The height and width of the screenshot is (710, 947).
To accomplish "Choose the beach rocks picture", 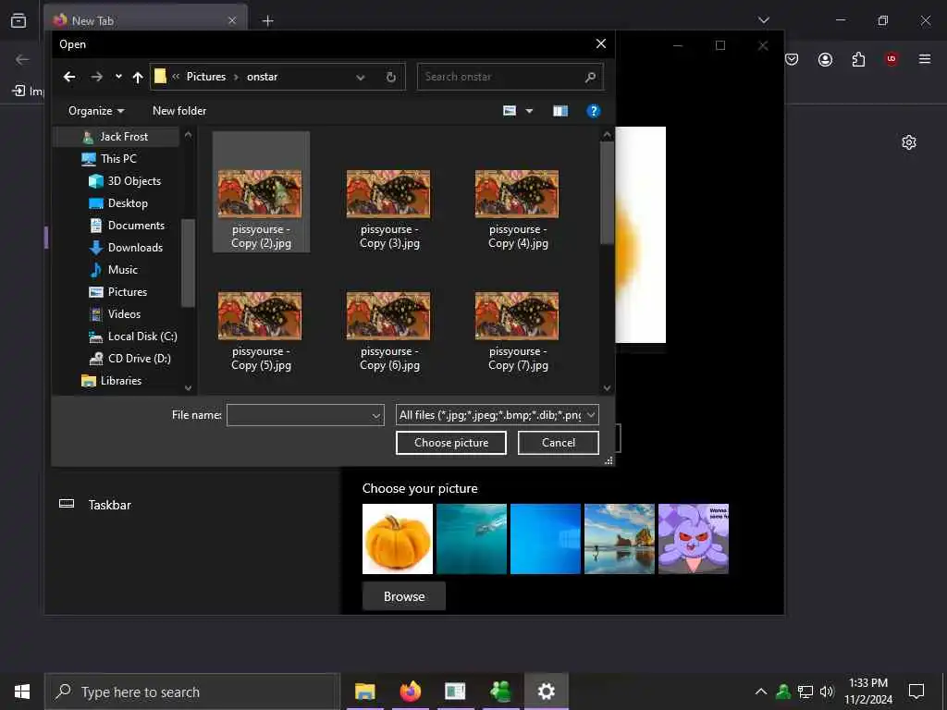I will [x=620, y=539].
